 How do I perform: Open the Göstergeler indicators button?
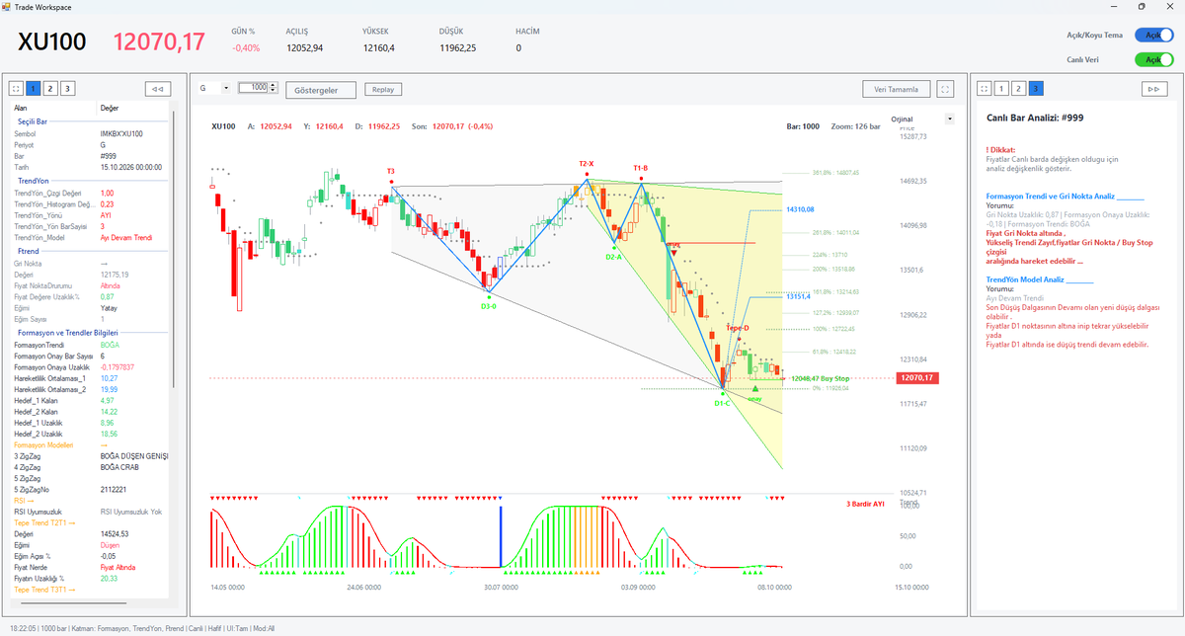(322, 90)
